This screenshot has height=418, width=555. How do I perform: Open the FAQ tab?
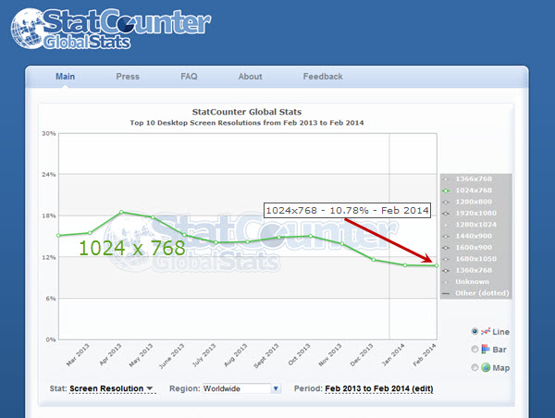[x=189, y=77]
